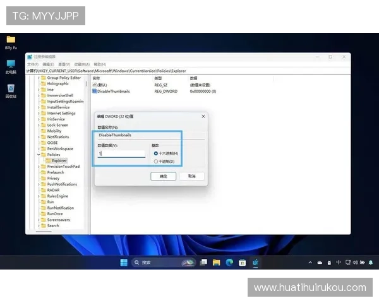Open Microsoft Store from the taskbar
Screen dimensions: 379x303
point(242,263)
